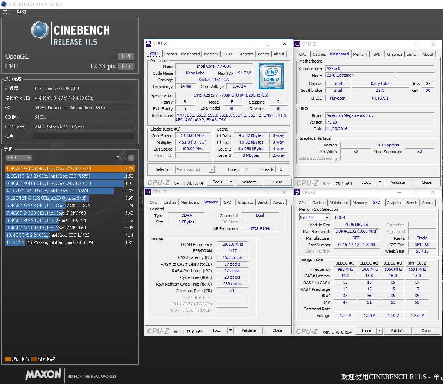Click the Part Number CL15-17-17 D4-3000 field
443x384 pixels.
357,245
